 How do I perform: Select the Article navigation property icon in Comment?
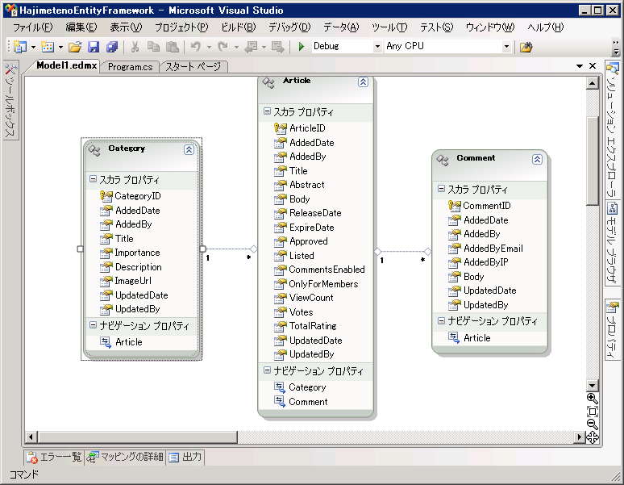(454, 337)
